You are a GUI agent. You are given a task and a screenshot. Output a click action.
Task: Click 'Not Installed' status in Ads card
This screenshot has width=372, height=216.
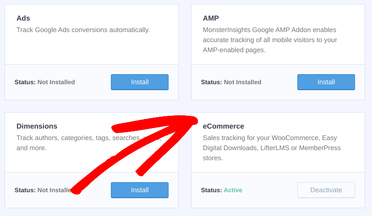click(56, 82)
